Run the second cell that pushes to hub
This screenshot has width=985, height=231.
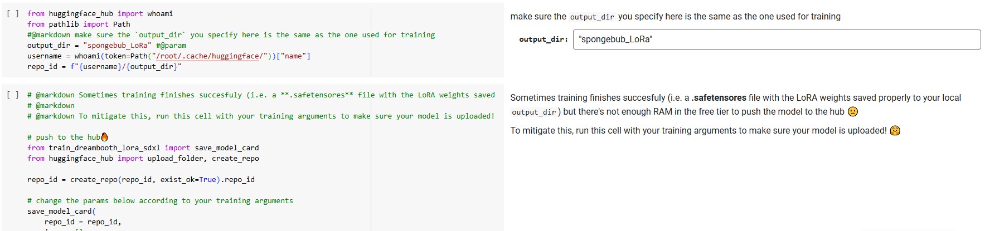coord(13,95)
